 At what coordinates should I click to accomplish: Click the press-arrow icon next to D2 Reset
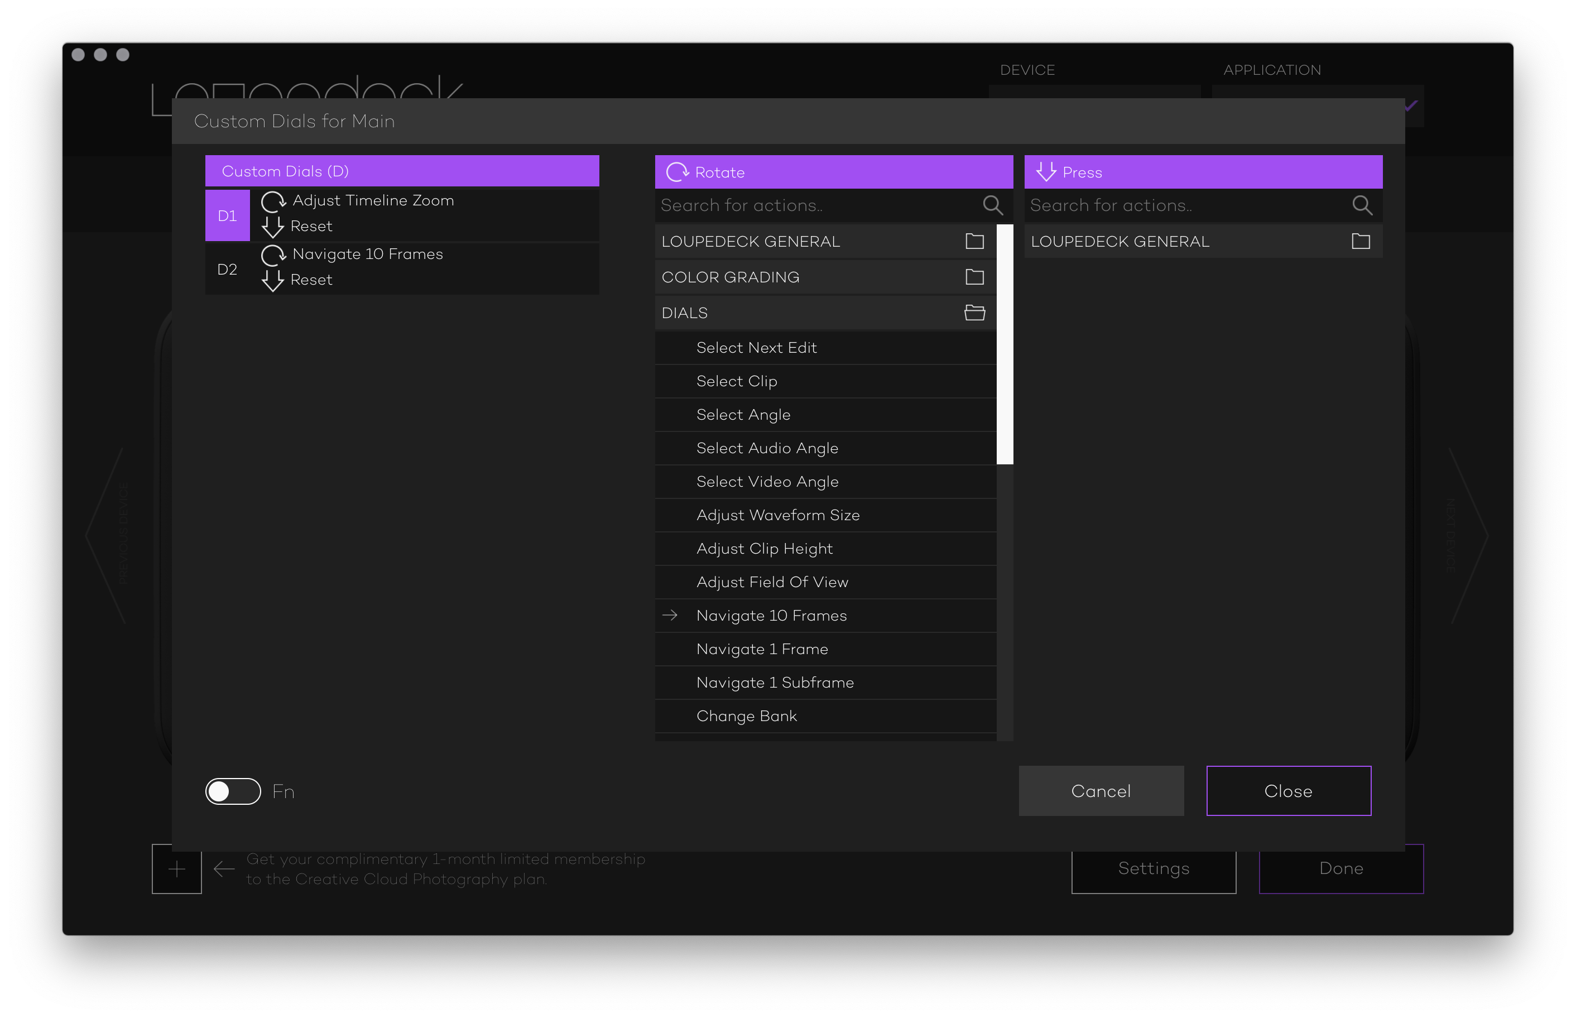click(x=273, y=280)
